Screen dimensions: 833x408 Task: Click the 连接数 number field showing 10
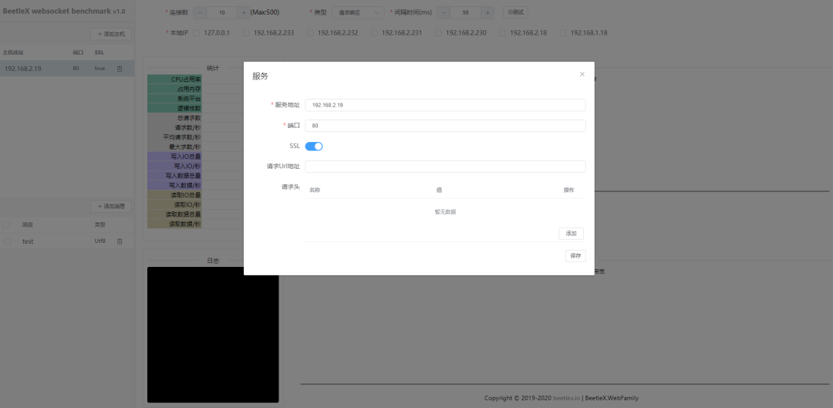click(221, 12)
